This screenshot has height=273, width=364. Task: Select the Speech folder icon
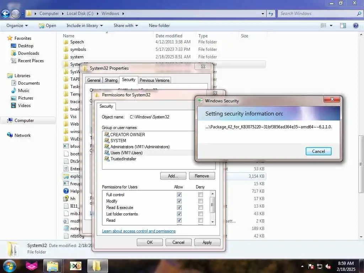[x=66, y=42]
